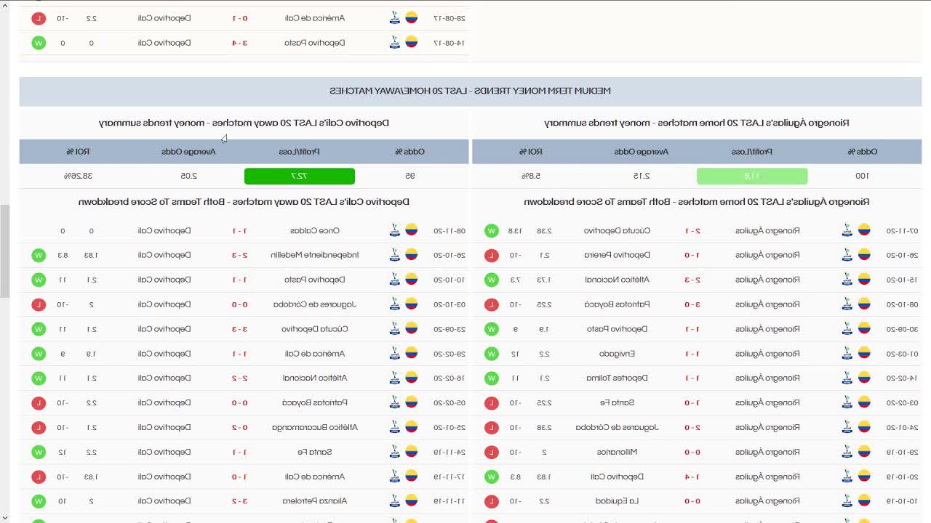
Task: Open the 3 - 3 score versus Cúcuta Deportivo
Action: 240,329
